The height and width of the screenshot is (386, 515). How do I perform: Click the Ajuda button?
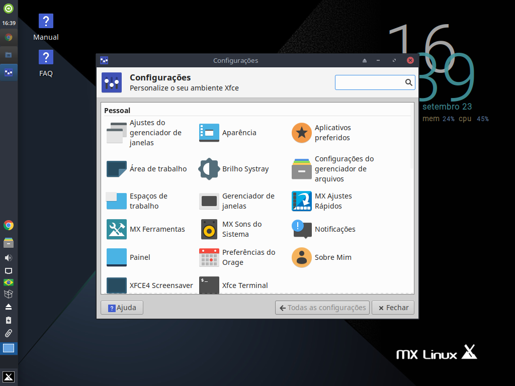pyautogui.click(x=122, y=308)
